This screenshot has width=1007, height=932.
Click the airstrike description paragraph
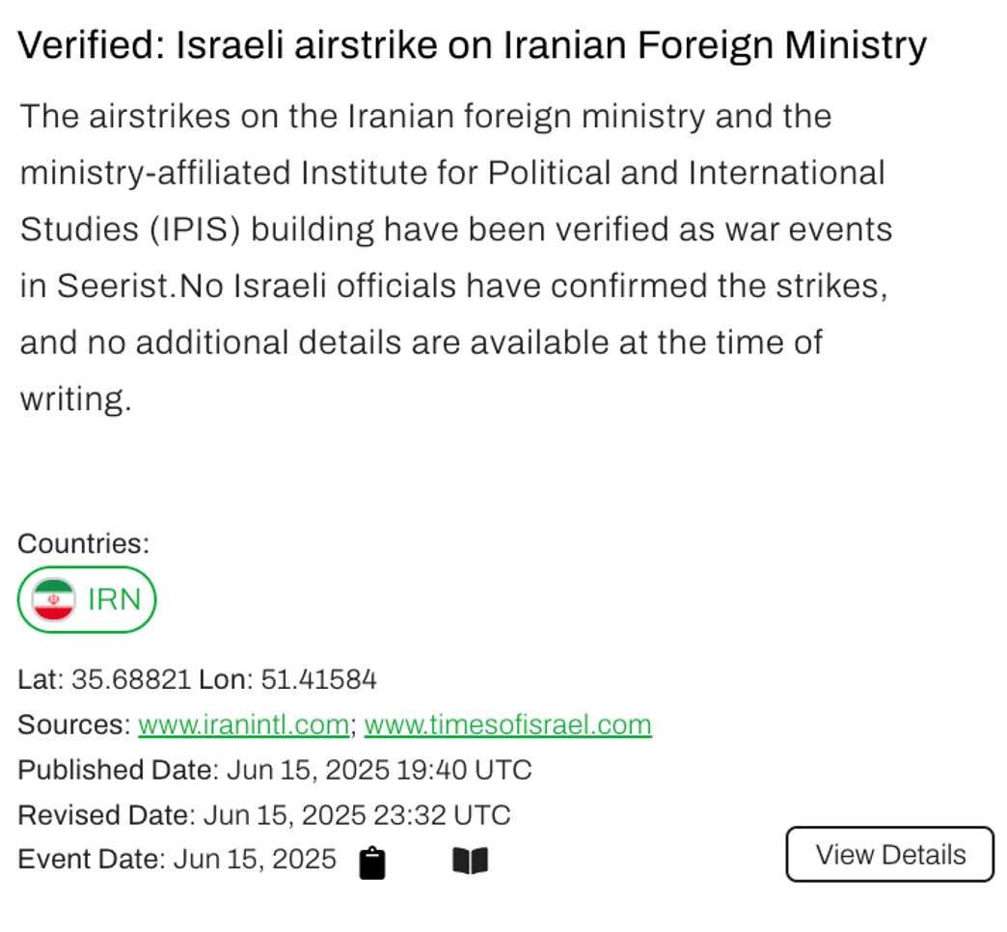pyautogui.click(x=453, y=257)
